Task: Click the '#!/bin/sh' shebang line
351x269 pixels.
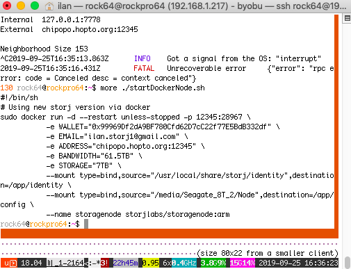Action: pyautogui.click(x=19, y=97)
